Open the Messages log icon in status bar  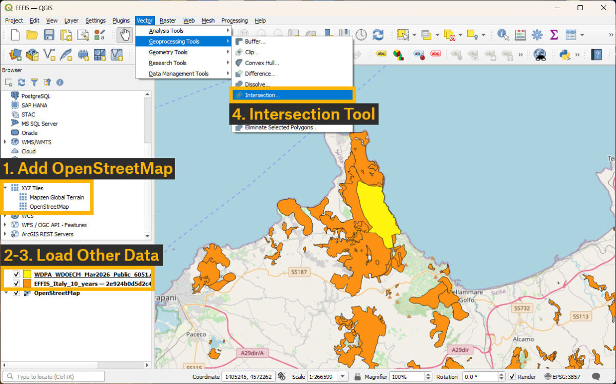click(596, 377)
